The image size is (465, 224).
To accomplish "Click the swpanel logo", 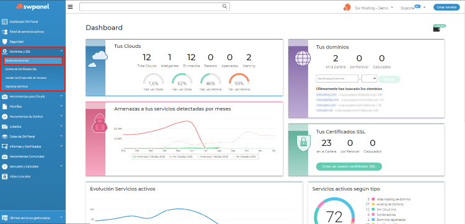I will pos(33,6).
